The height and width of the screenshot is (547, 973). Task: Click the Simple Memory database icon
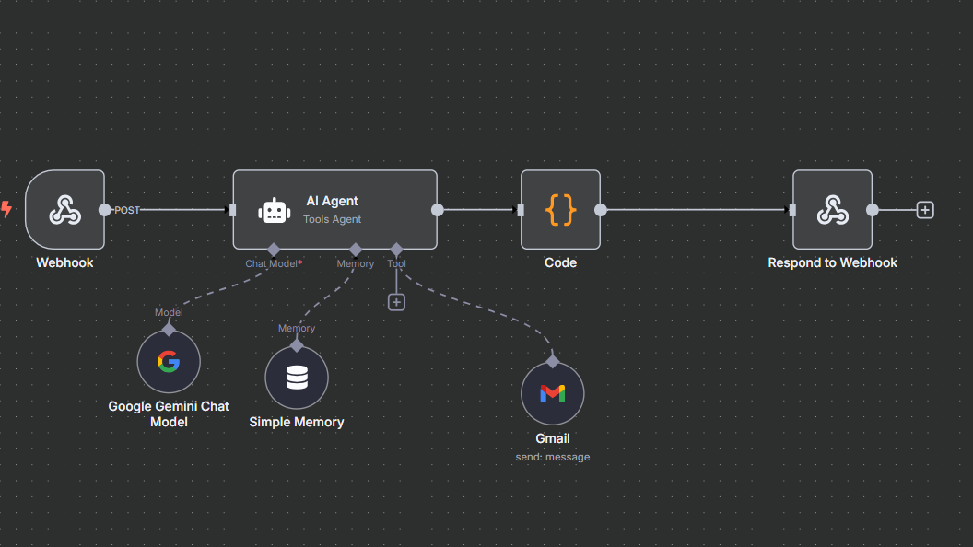point(296,377)
